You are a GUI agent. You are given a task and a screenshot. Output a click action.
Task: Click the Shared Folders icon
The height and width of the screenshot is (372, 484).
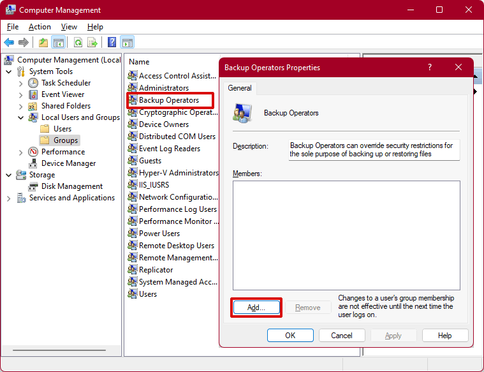(x=33, y=106)
